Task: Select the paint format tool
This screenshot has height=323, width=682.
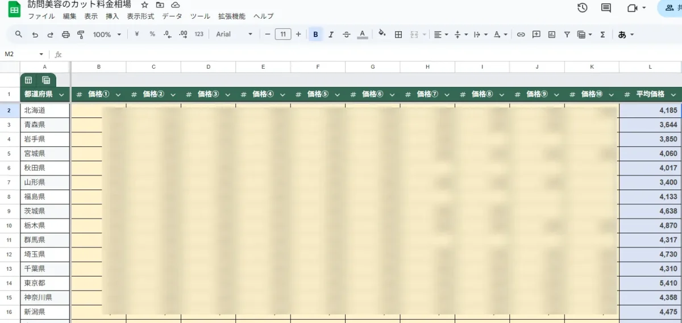Action: point(81,34)
